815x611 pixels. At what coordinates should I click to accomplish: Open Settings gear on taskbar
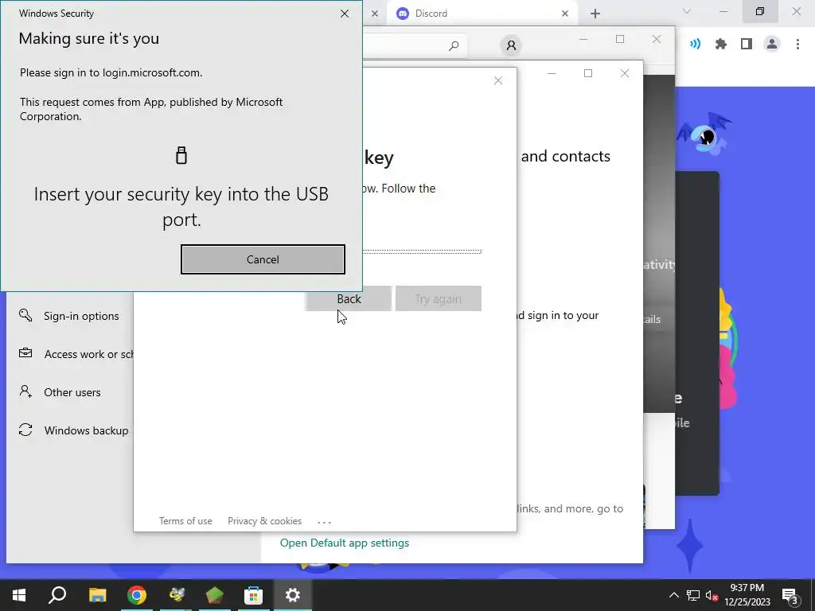click(x=293, y=595)
